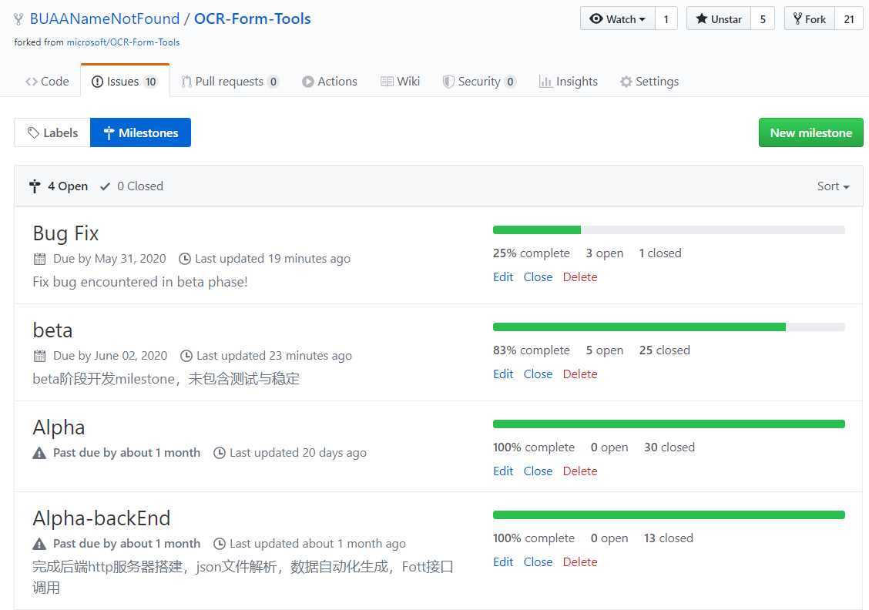Delete the Alpha-backEnd milestone
Image resolution: width=869 pixels, height=610 pixels.
tap(580, 561)
